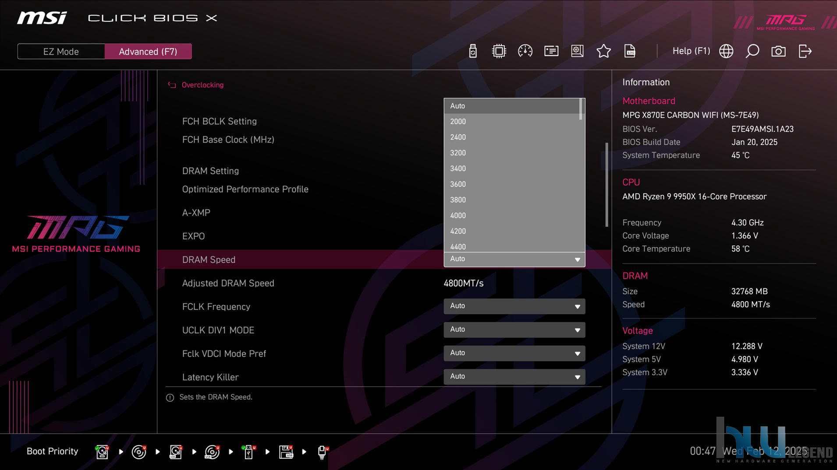Open Help (F1)
The height and width of the screenshot is (470, 837).
691,51
